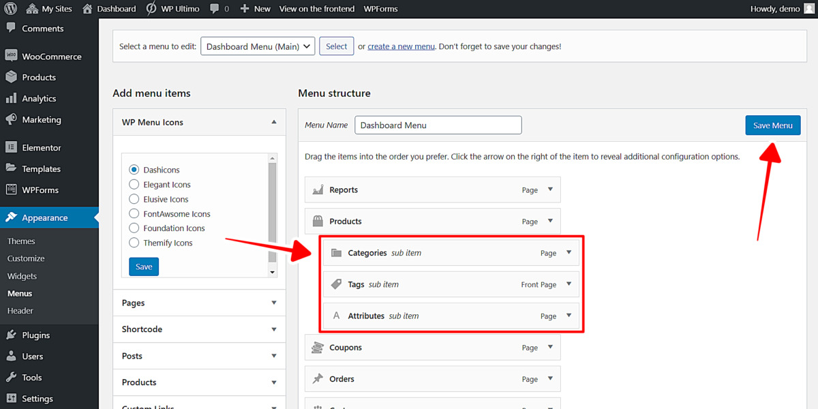Open Menus under Appearance

point(22,293)
